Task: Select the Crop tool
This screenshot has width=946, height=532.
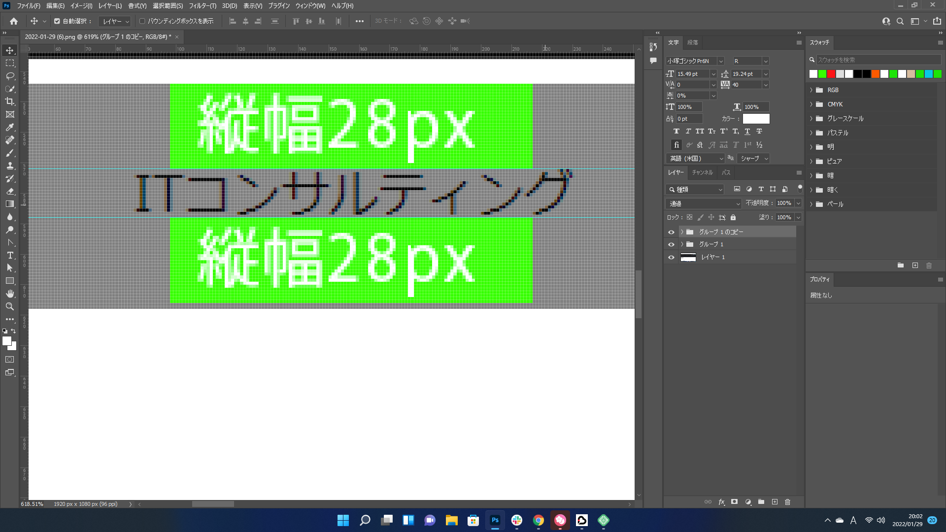Action: 10,101
